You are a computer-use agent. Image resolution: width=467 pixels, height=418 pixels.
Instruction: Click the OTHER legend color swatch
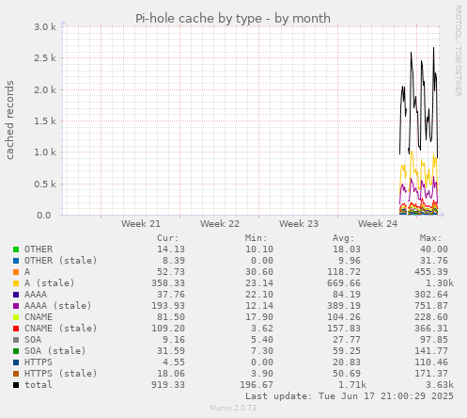click(16, 249)
